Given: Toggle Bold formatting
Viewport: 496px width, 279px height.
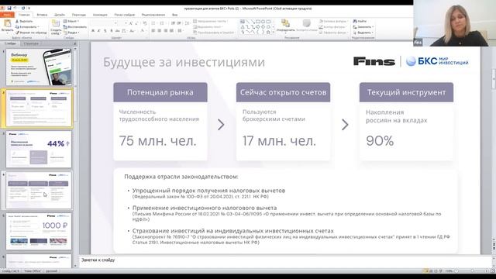Looking at the screenshot, I should pos(93,31).
